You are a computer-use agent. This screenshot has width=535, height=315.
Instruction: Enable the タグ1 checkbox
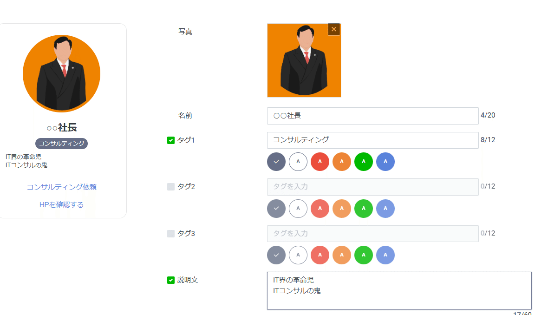coord(171,140)
